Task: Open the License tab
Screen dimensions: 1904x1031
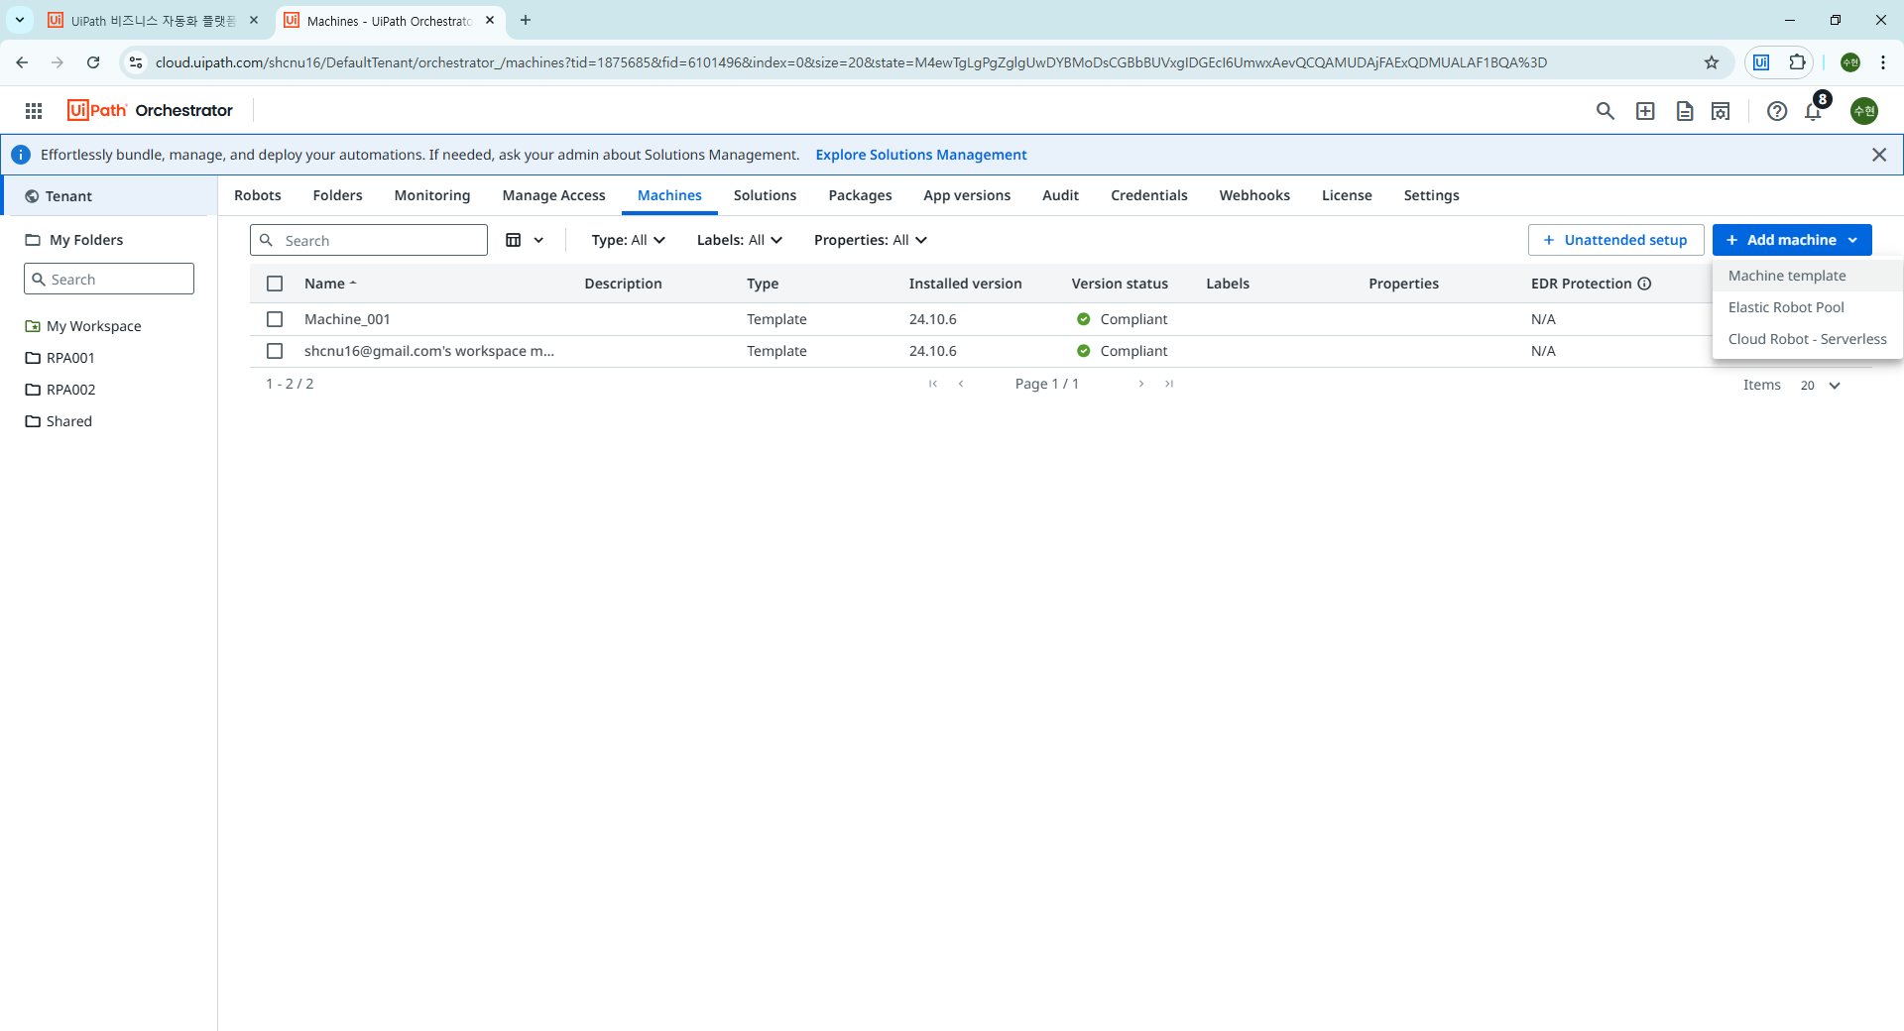Action: click(1347, 195)
